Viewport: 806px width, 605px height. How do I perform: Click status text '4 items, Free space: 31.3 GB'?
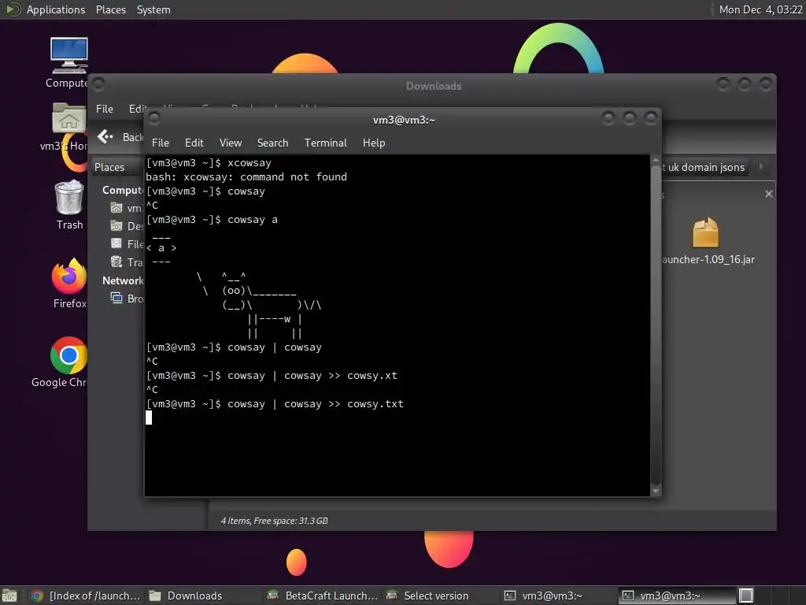[275, 521]
